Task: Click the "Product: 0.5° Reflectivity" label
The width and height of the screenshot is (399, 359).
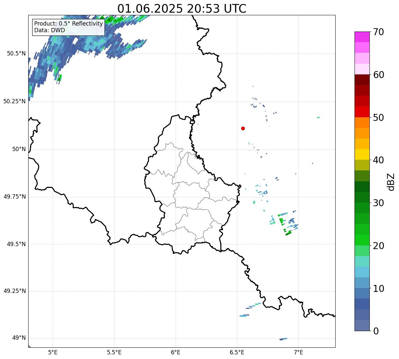Action: (68, 24)
